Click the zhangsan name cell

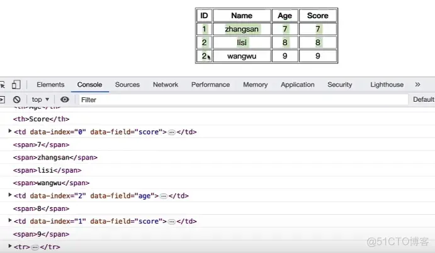coord(242,29)
